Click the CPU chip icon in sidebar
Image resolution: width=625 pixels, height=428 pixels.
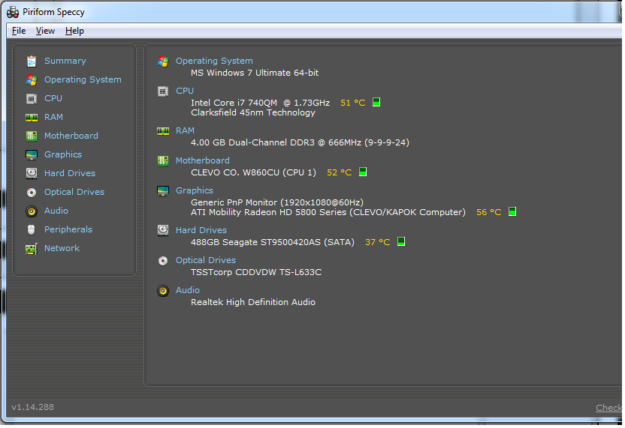point(32,98)
